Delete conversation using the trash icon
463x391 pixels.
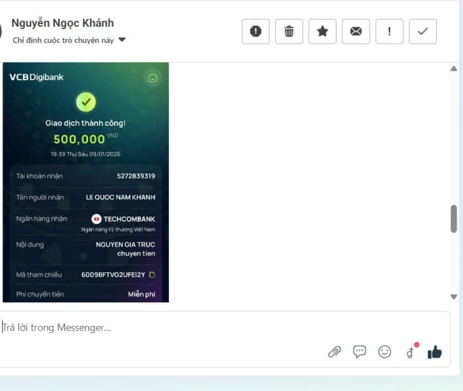coord(289,31)
